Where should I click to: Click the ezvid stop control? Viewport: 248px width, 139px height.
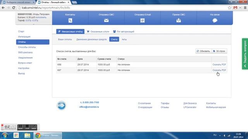tap(27, 127)
